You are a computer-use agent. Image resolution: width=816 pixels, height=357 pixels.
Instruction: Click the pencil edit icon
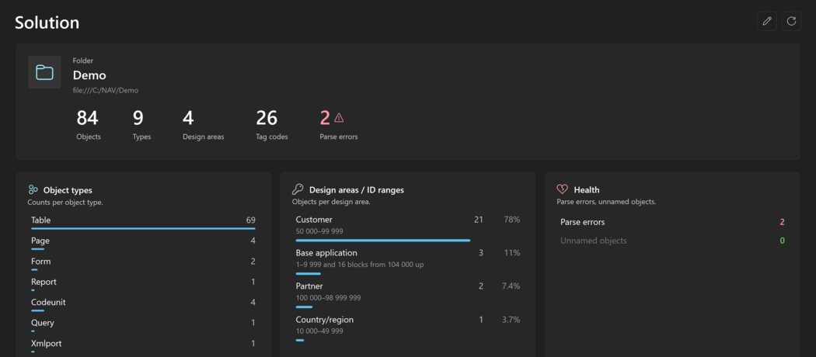coord(766,21)
